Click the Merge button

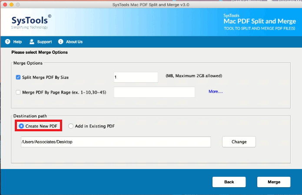[x=274, y=182]
